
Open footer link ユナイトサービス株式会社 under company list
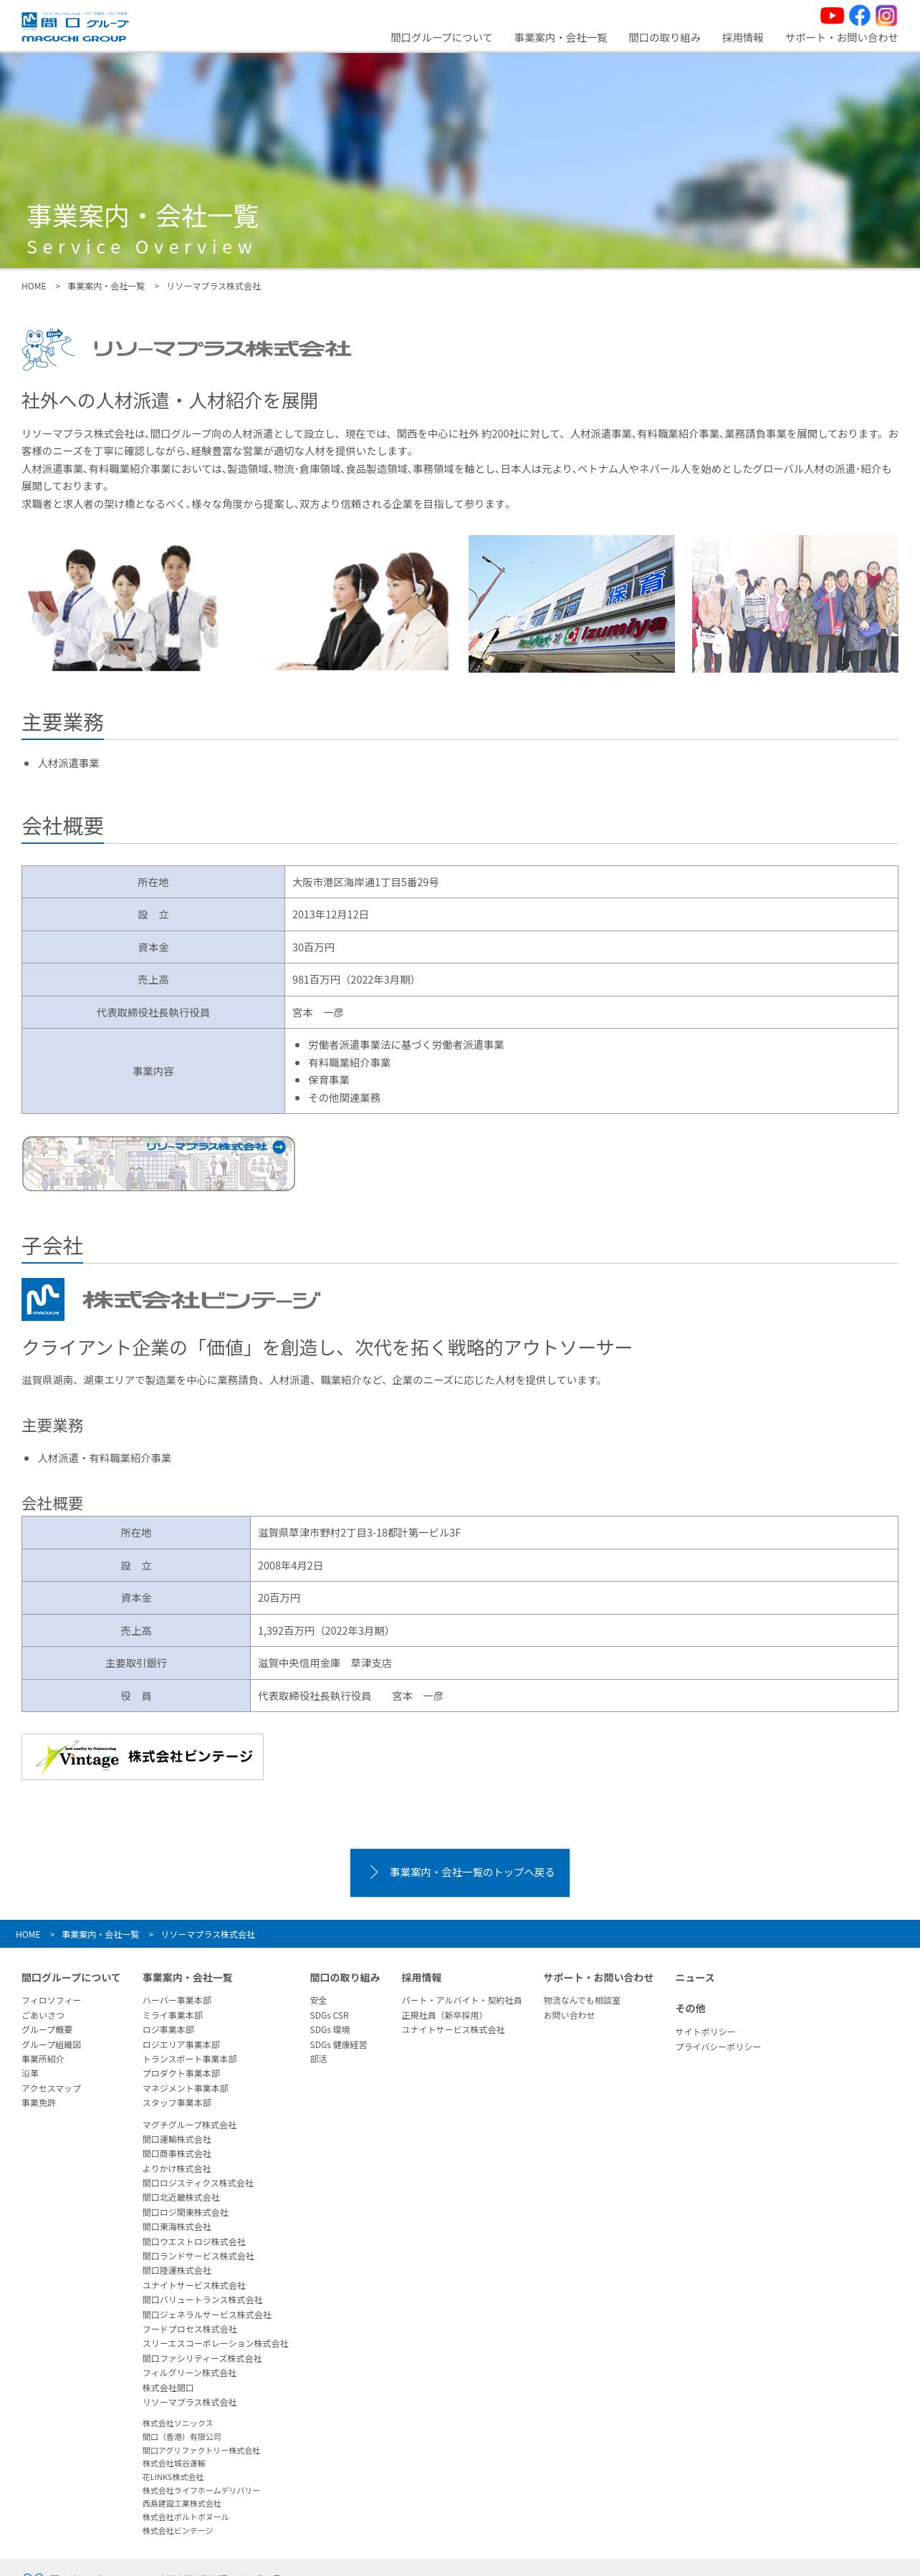point(194,2285)
